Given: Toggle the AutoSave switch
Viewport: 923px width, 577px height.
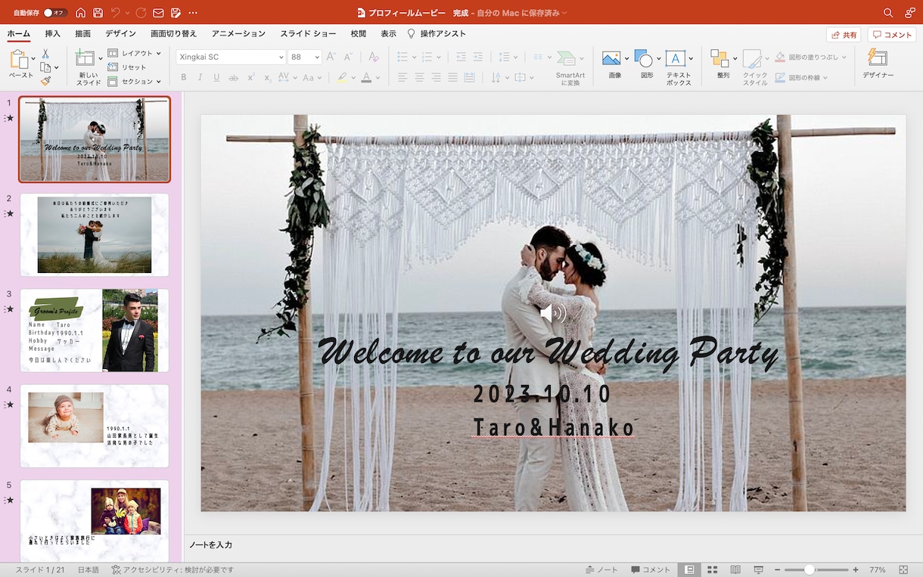Looking at the screenshot, I should (x=55, y=13).
